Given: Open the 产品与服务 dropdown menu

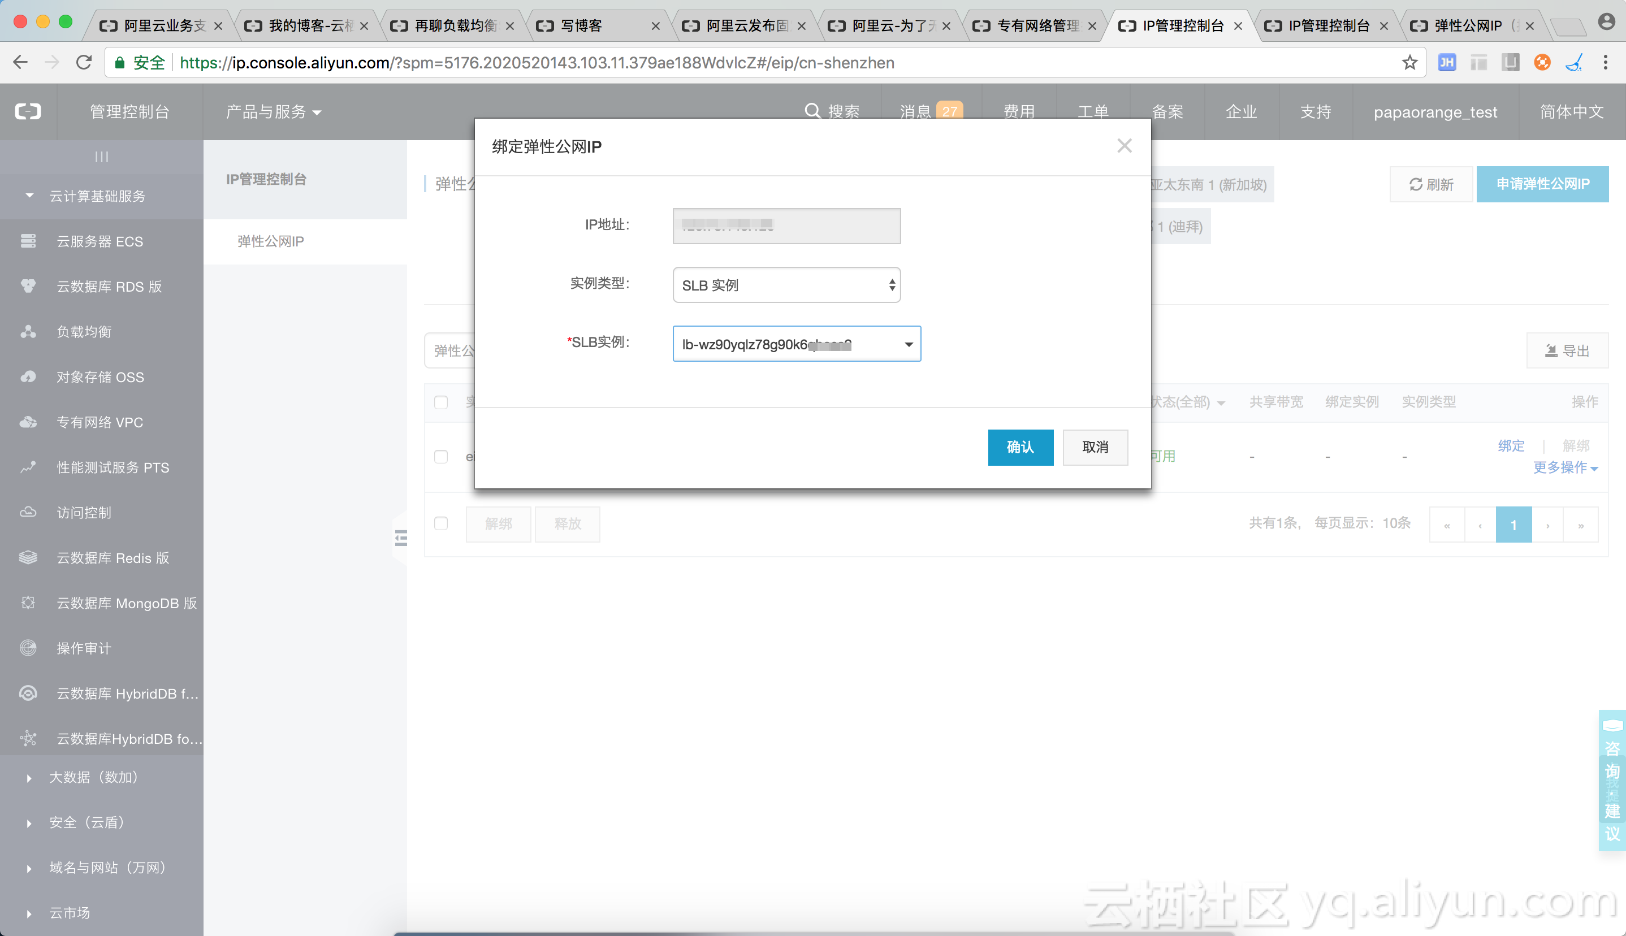Looking at the screenshot, I should tap(273, 112).
